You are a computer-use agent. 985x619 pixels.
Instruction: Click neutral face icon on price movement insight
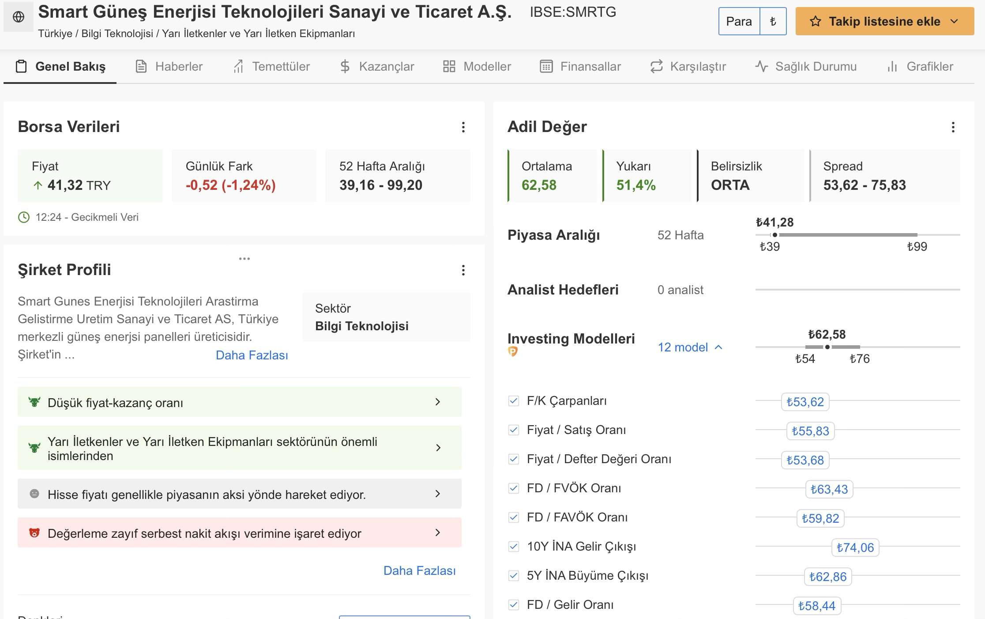(34, 494)
